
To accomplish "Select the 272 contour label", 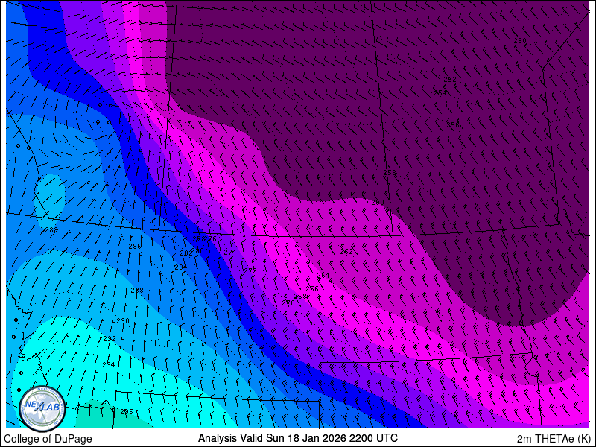I will pyautogui.click(x=250, y=271).
